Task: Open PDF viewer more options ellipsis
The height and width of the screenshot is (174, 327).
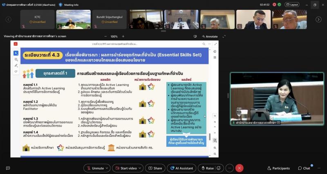Action: point(210,44)
